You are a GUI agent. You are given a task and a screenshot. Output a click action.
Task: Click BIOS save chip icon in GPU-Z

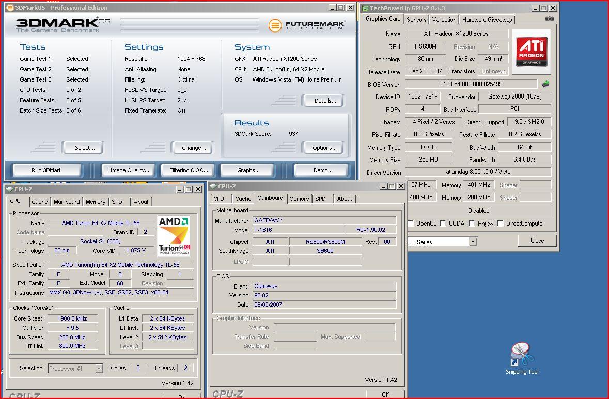545,84
